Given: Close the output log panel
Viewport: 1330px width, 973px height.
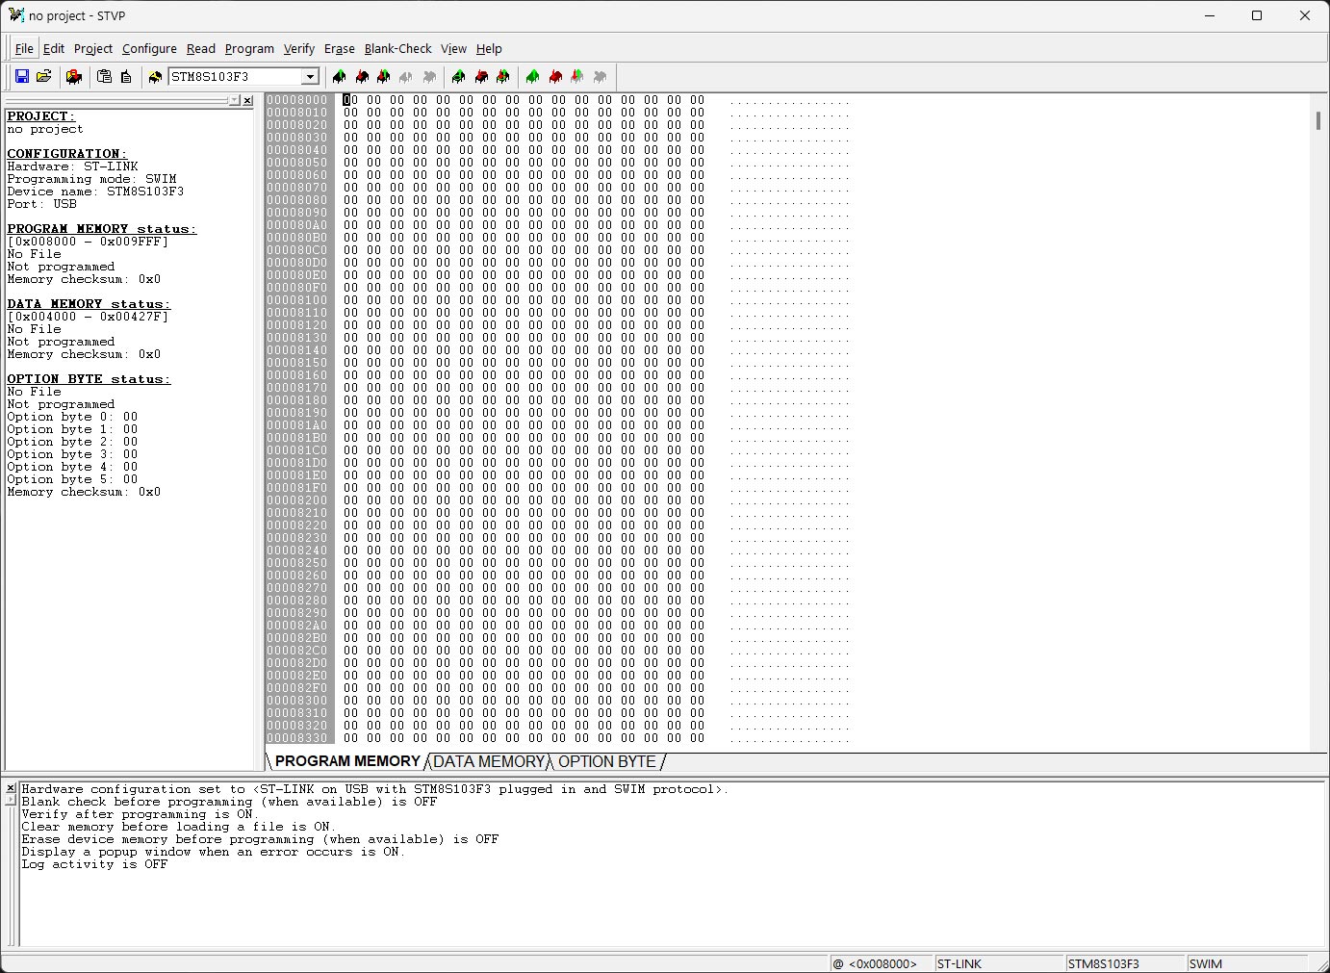Looking at the screenshot, I should [x=11, y=788].
